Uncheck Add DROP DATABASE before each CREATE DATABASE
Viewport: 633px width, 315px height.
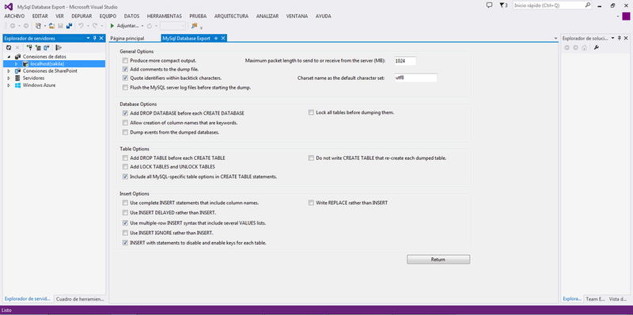[125, 113]
